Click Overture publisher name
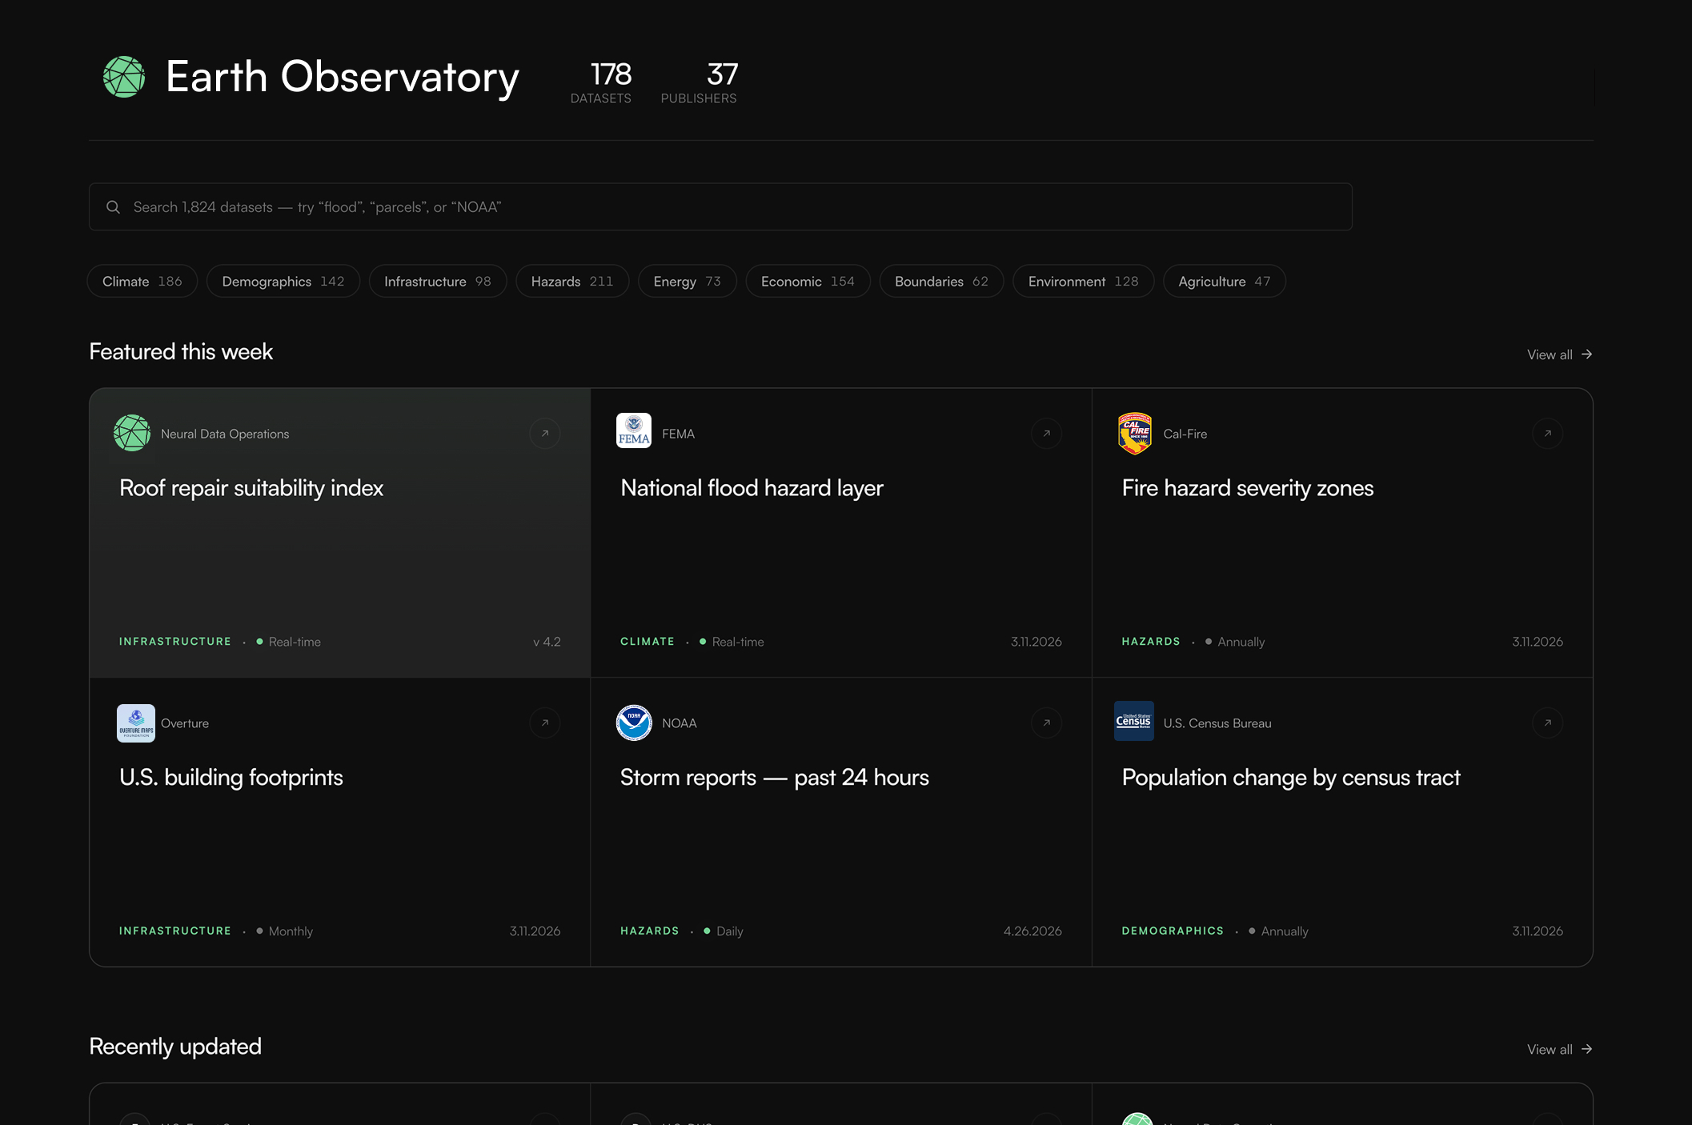1692x1125 pixels. coord(185,723)
